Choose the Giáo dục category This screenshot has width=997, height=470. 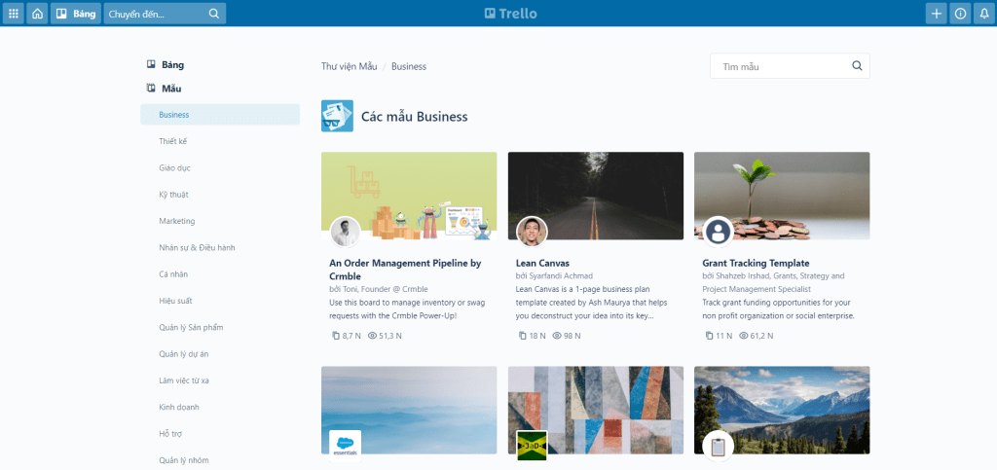(175, 167)
